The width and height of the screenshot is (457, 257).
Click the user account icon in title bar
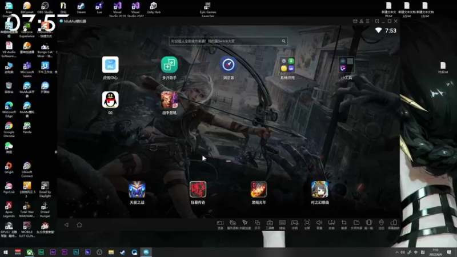coord(362,21)
